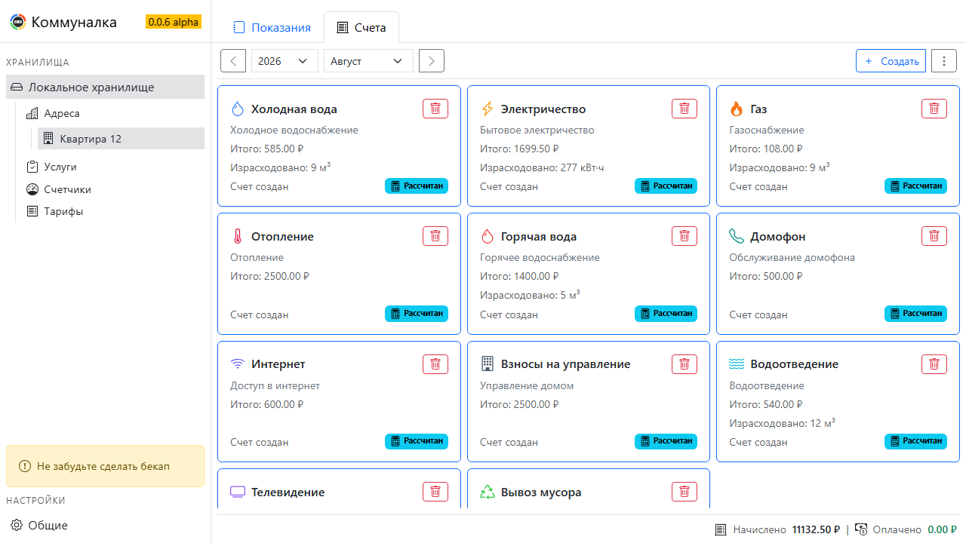Click Обслуживание домофона description
This screenshot has width=966, height=543.
pos(792,257)
